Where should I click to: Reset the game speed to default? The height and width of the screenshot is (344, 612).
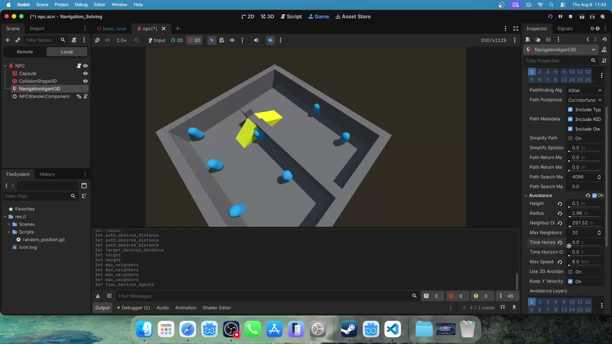[136, 40]
